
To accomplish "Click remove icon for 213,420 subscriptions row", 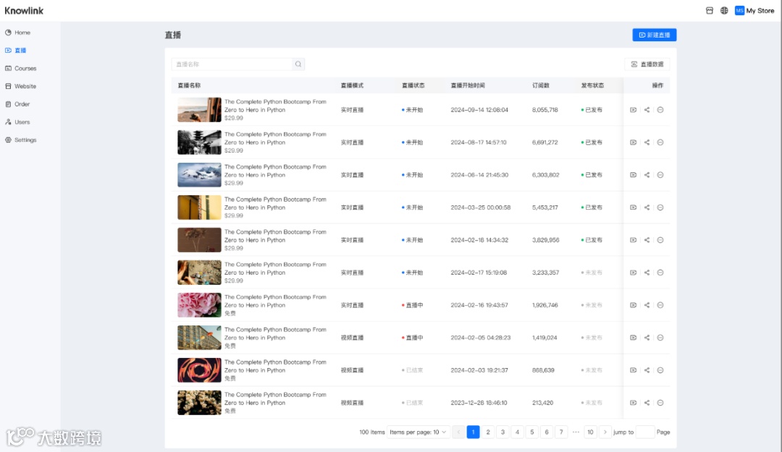I will [x=660, y=403].
